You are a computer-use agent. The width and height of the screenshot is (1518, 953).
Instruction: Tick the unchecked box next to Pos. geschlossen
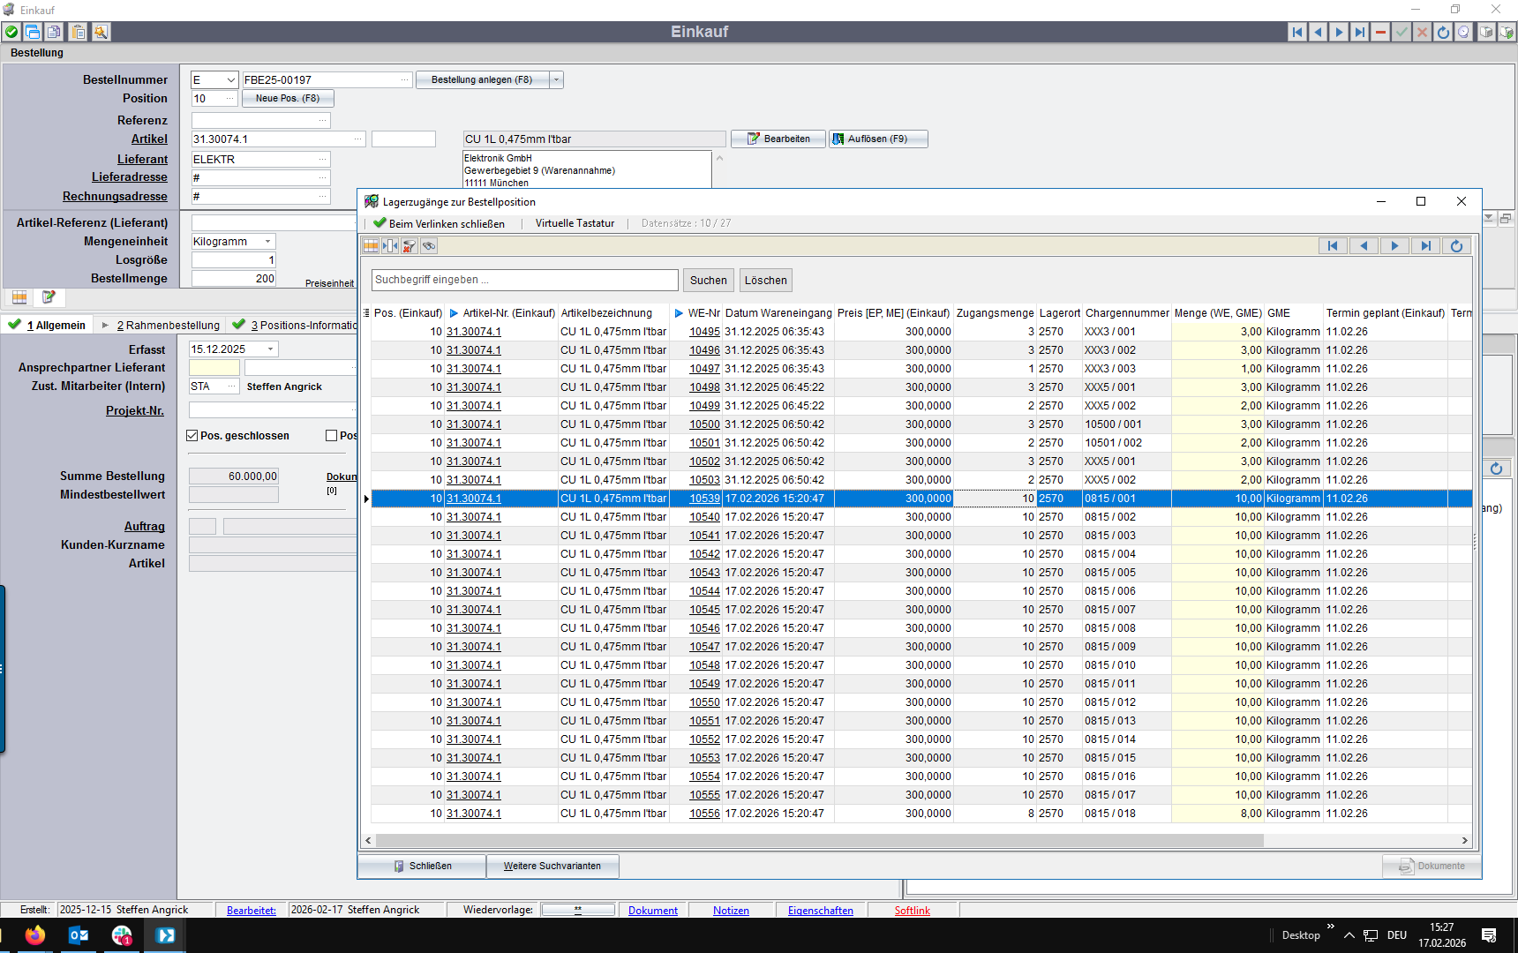332,436
